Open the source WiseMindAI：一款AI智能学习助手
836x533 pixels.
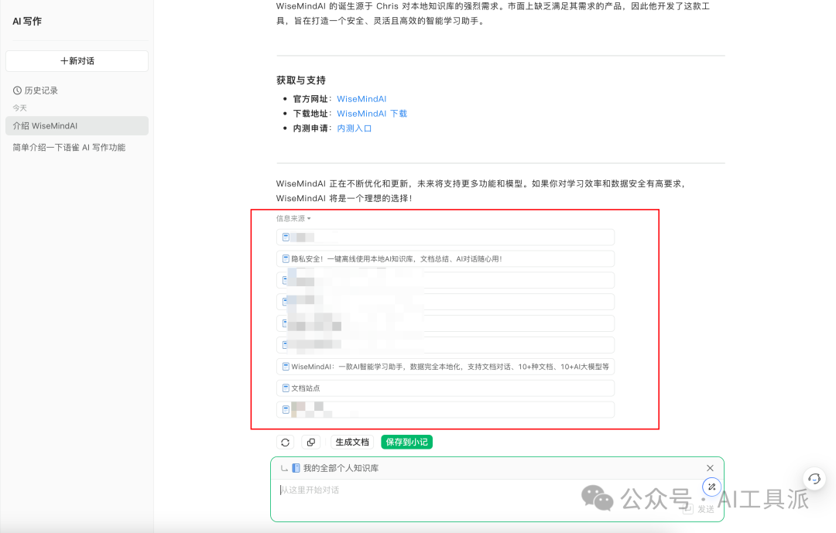pyautogui.click(x=445, y=367)
